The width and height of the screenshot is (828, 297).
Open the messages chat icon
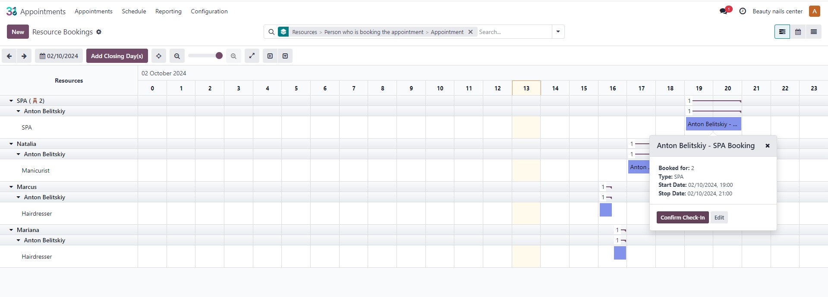[724, 11]
